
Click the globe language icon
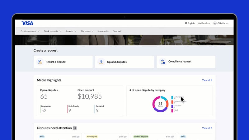[186, 23]
